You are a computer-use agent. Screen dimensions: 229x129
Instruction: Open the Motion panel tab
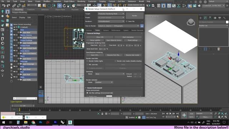(215, 18)
